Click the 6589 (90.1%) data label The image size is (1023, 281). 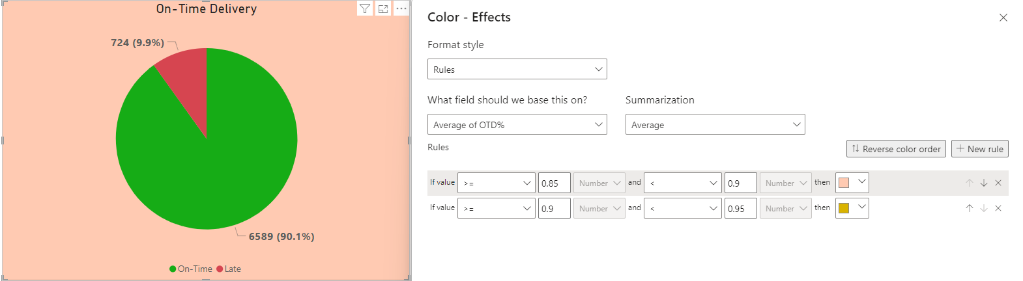click(281, 237)
